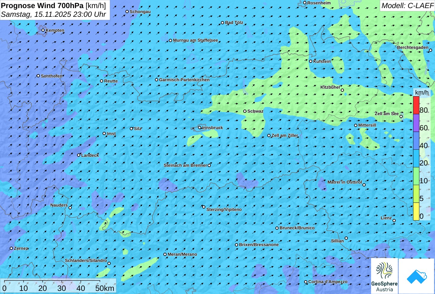The image size is (435, 294).
Task: Click the Lienz location marker
Action: pyautogui.click(x=394, y=221)
